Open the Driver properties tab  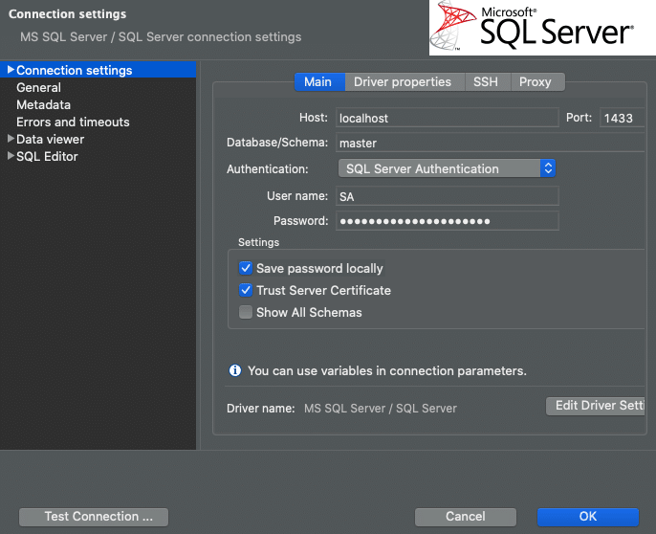(405, 81)
